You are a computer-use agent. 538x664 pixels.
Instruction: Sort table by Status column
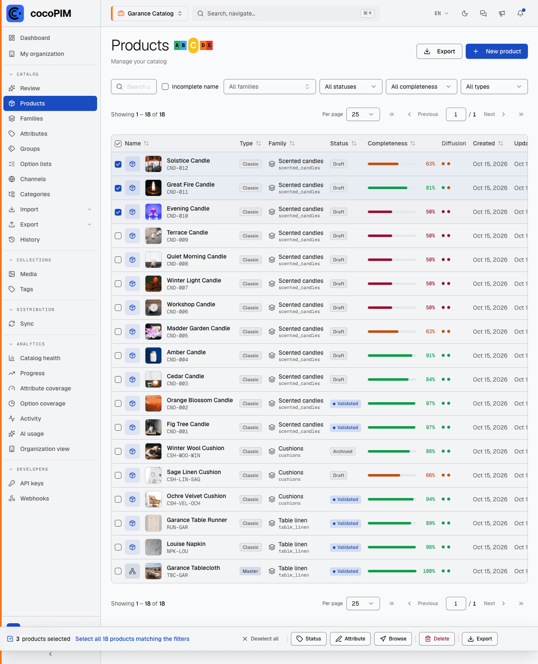(343, 143)
